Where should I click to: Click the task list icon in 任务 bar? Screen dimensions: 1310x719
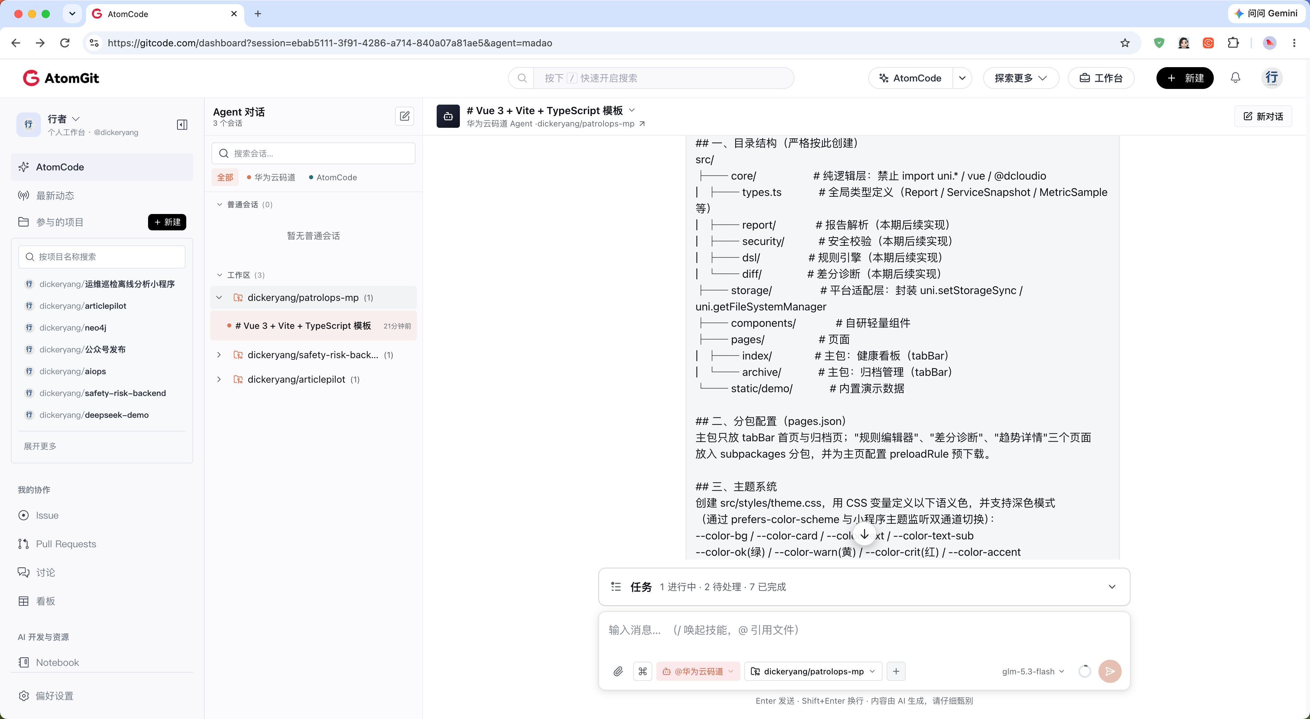pos(616,587)
